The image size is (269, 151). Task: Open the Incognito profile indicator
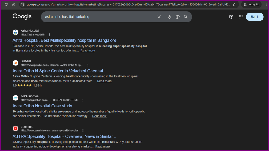click(x=251, y=4)
